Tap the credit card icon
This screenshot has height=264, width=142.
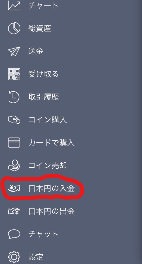14,143
